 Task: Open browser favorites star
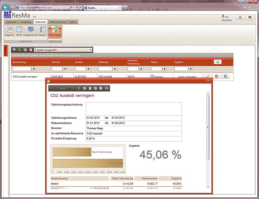250,7
